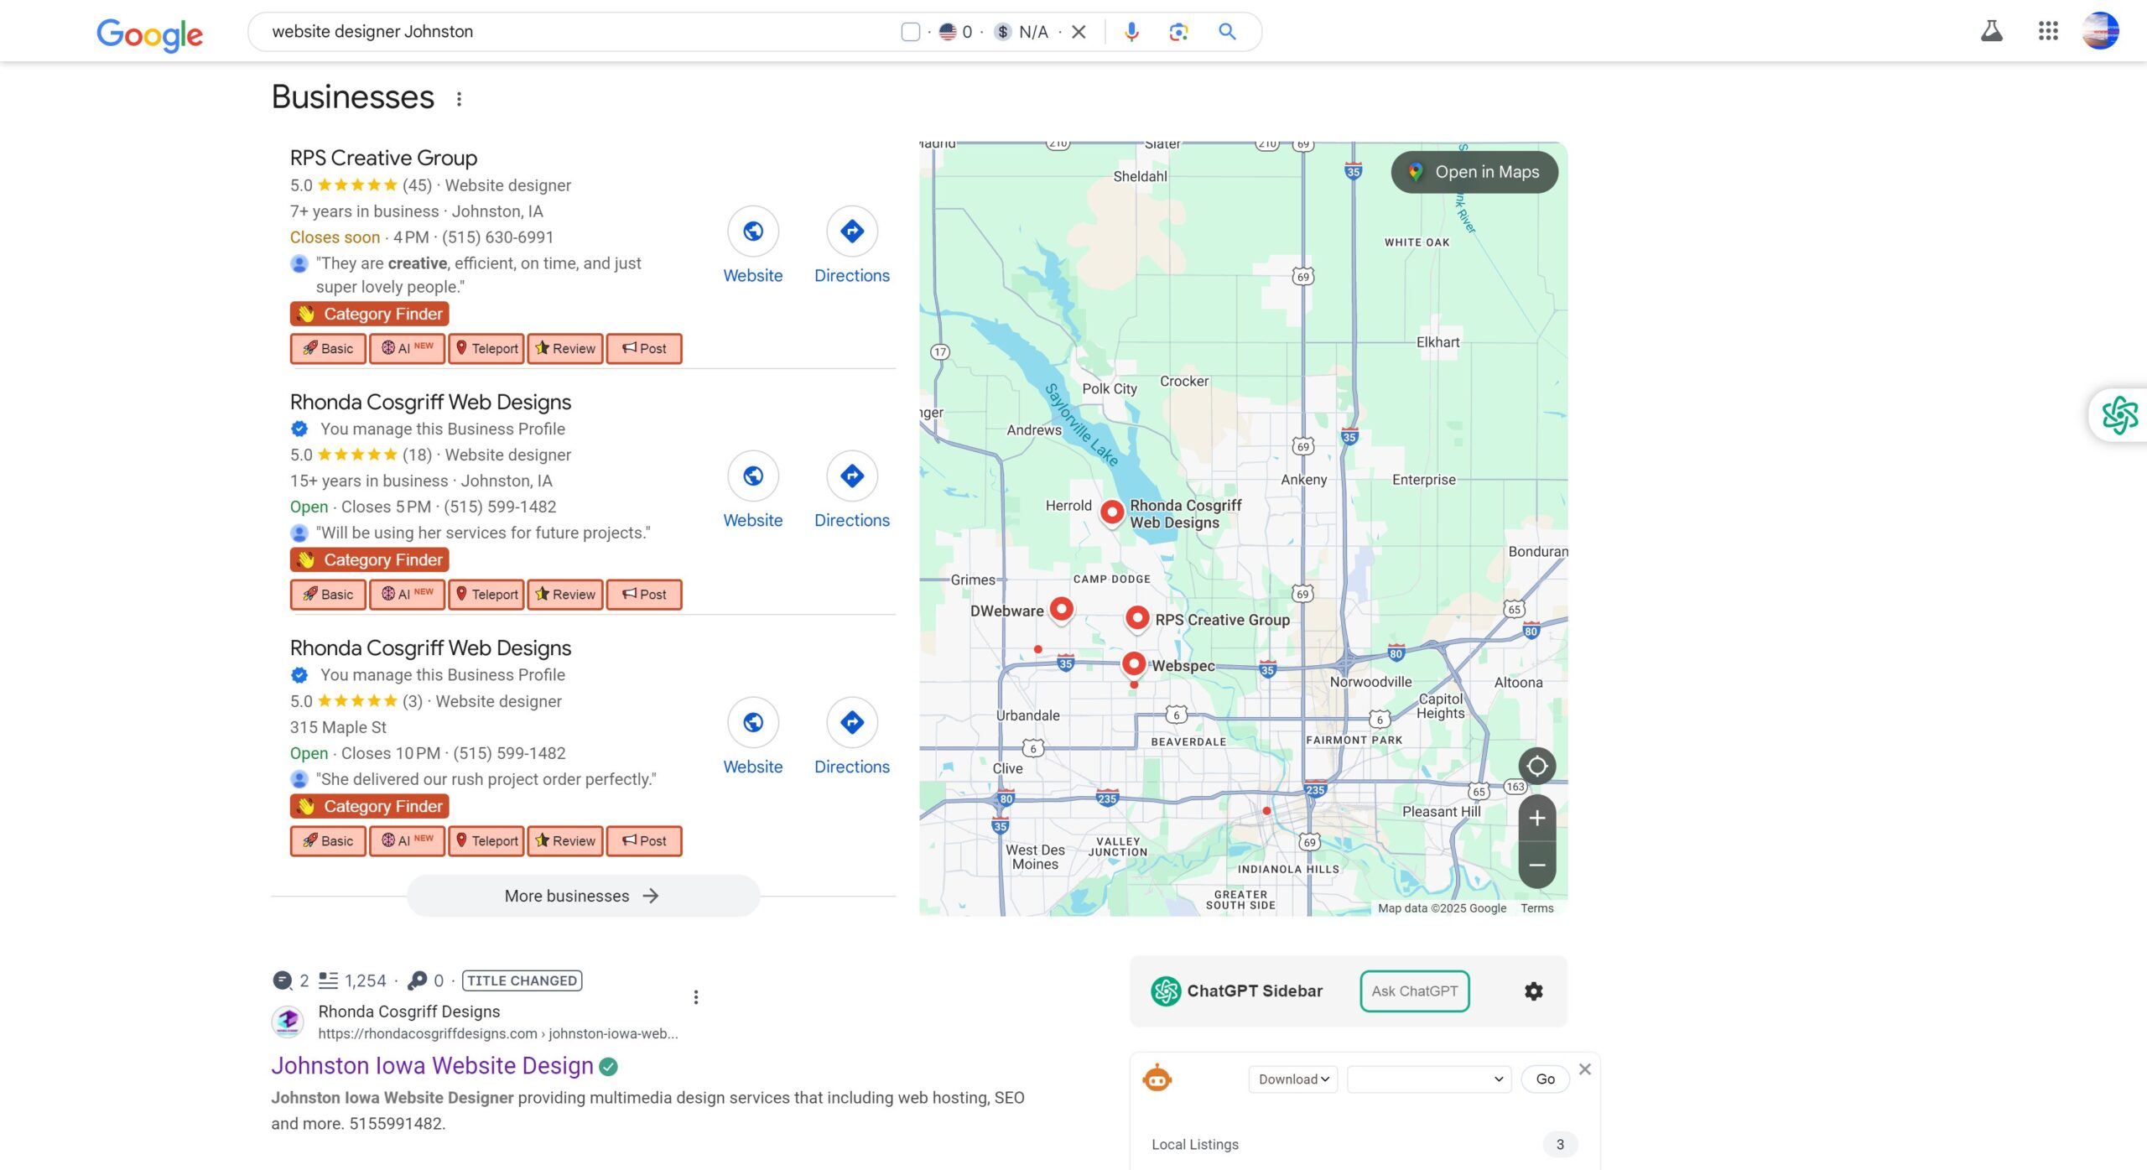
Task: Get directions to 315 Maple St listing
Action: 852,722
